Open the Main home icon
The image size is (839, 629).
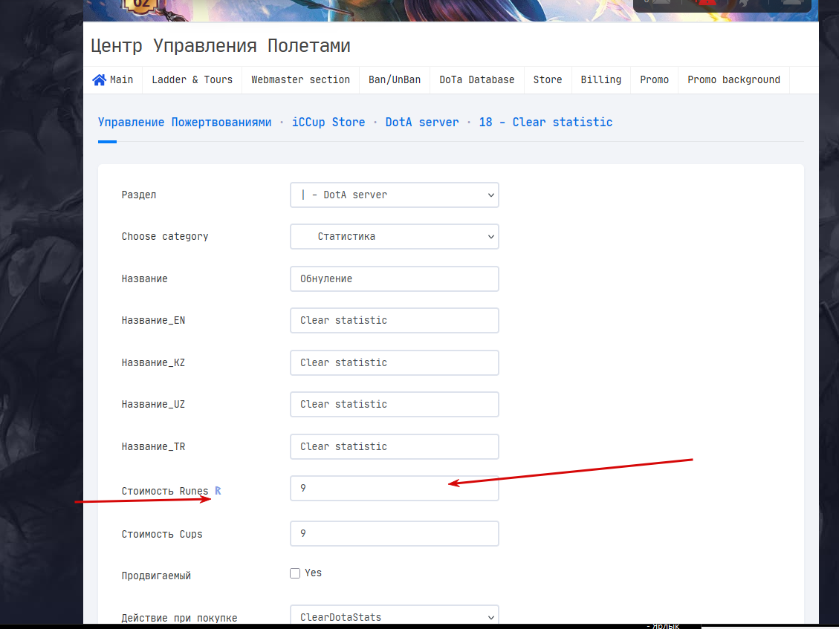99,79
